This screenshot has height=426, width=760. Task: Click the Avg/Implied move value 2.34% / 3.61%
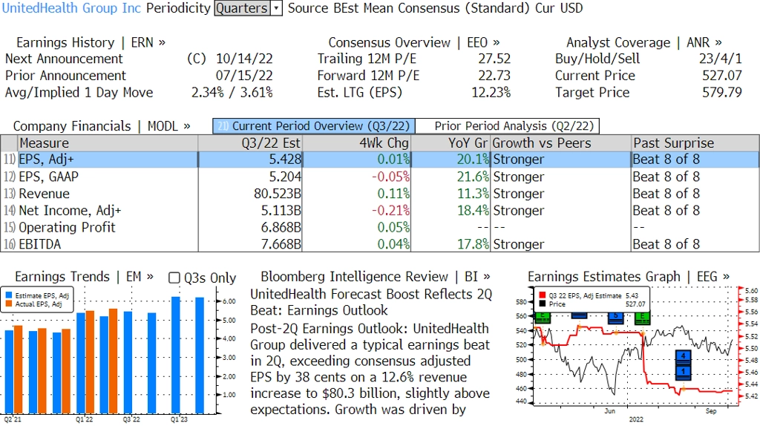232,93
